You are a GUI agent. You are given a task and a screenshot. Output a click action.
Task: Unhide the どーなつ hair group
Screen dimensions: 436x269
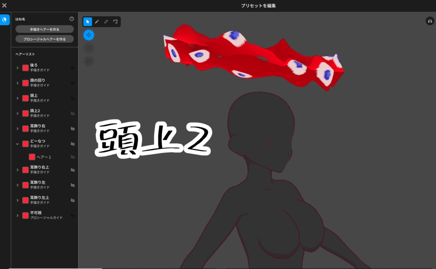point(72,144)
